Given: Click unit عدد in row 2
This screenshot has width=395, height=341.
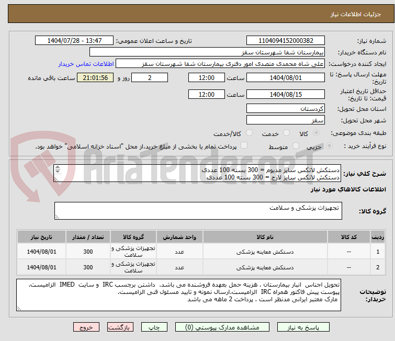Looking at the screenshot, I should [x=179, y=267].
